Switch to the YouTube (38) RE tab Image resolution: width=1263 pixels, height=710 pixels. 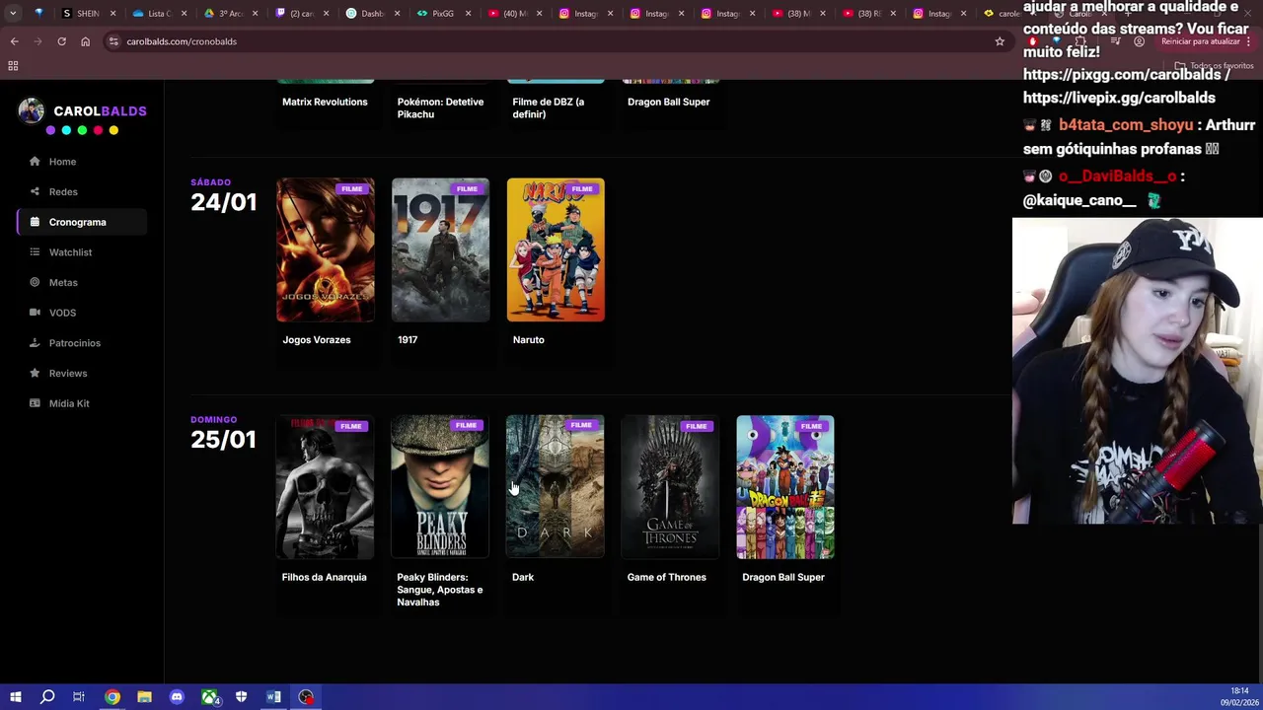click(x=868, y=14)
